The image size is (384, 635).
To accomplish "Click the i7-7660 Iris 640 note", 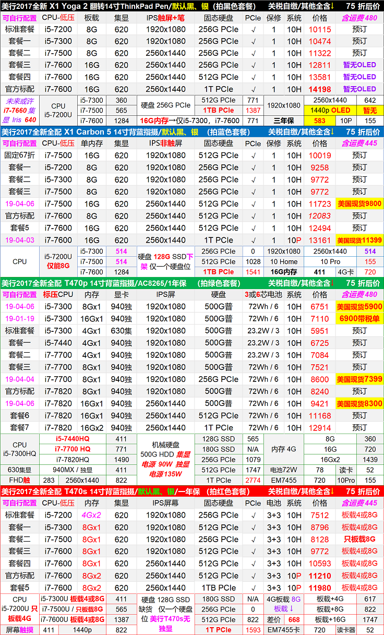I will click(20, 111).
